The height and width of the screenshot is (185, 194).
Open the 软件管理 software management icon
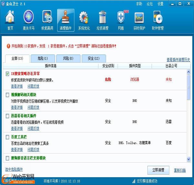pyautogui.click(x=158, y=20)
